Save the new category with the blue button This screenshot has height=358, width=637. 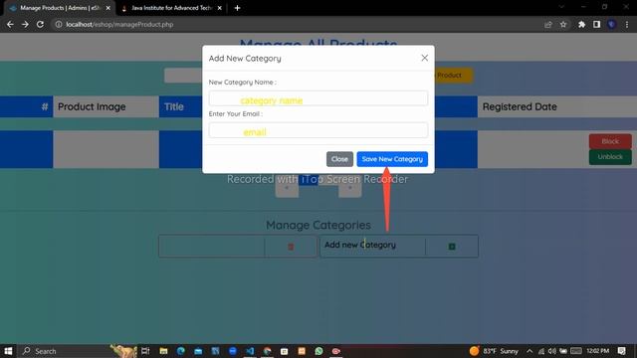click(392, 159)
